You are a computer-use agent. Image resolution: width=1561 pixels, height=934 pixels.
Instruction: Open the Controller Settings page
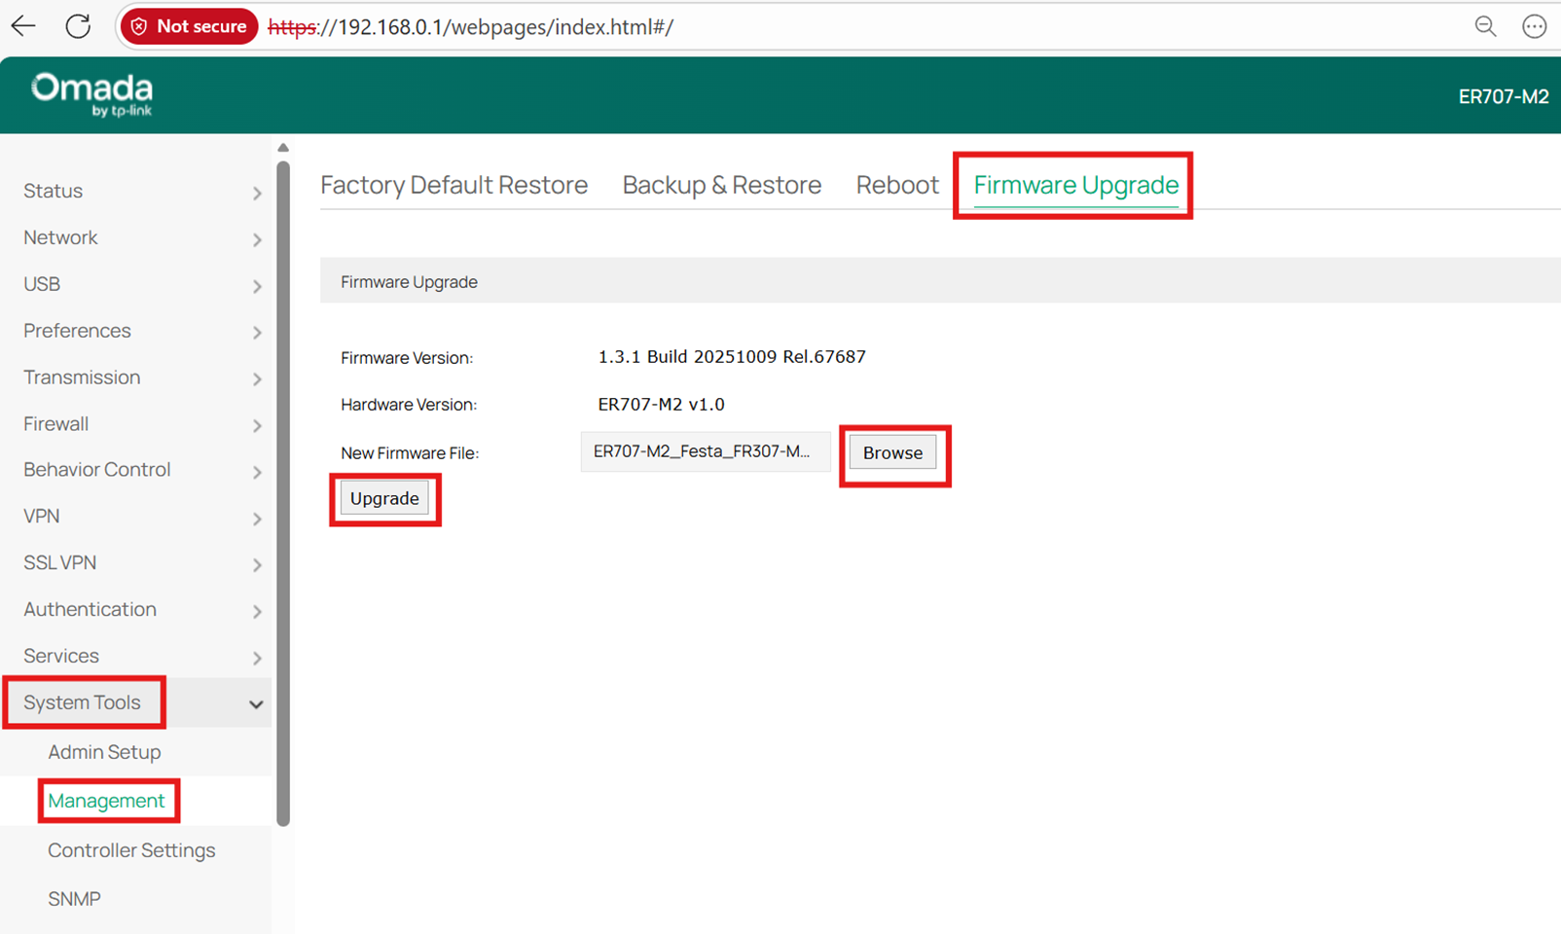coord(131,849)
